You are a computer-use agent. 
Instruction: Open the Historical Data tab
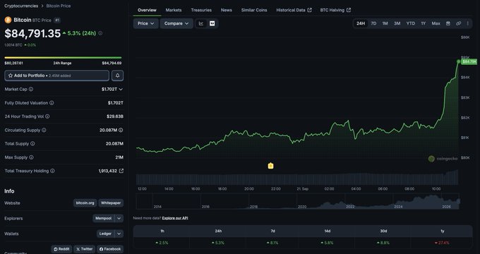tap(294, 10)
